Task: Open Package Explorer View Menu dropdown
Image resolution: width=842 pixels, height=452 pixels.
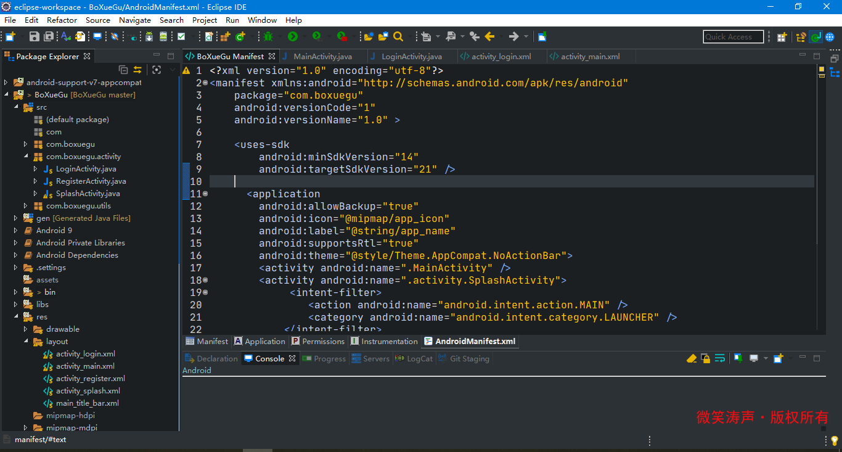Action: 172,70
